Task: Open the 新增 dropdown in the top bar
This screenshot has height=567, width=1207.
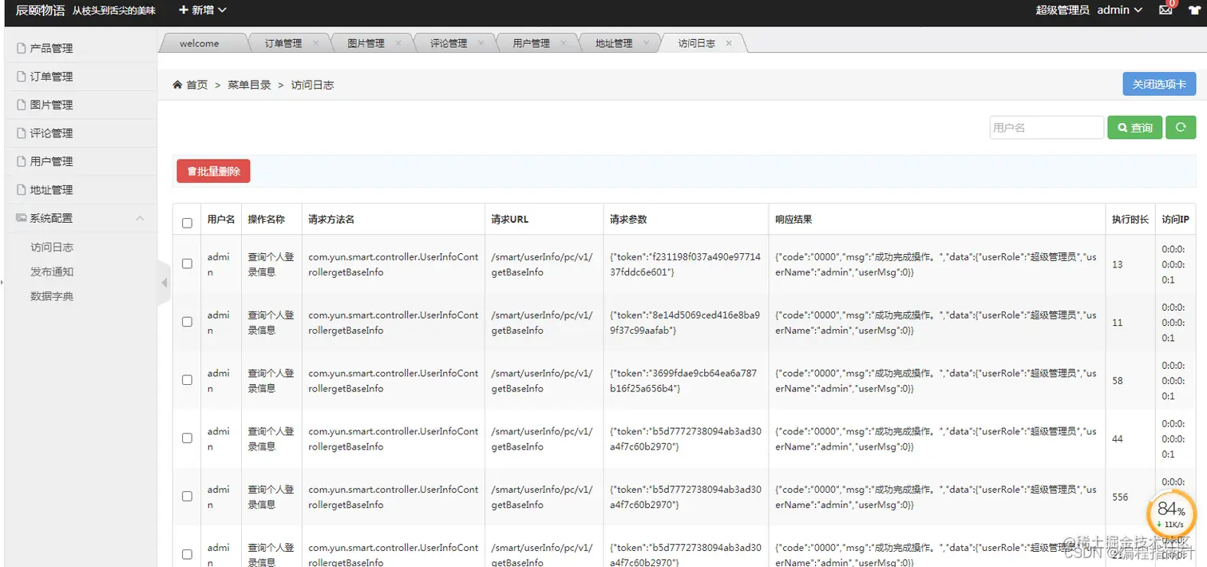Action: pos(203,10)
